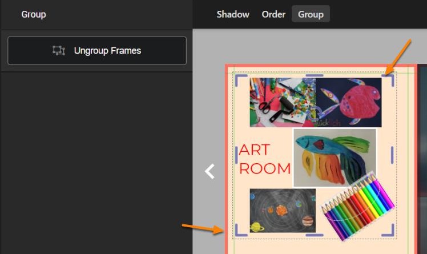Select the rainbow betta fish painting

[x=335, y=158]
